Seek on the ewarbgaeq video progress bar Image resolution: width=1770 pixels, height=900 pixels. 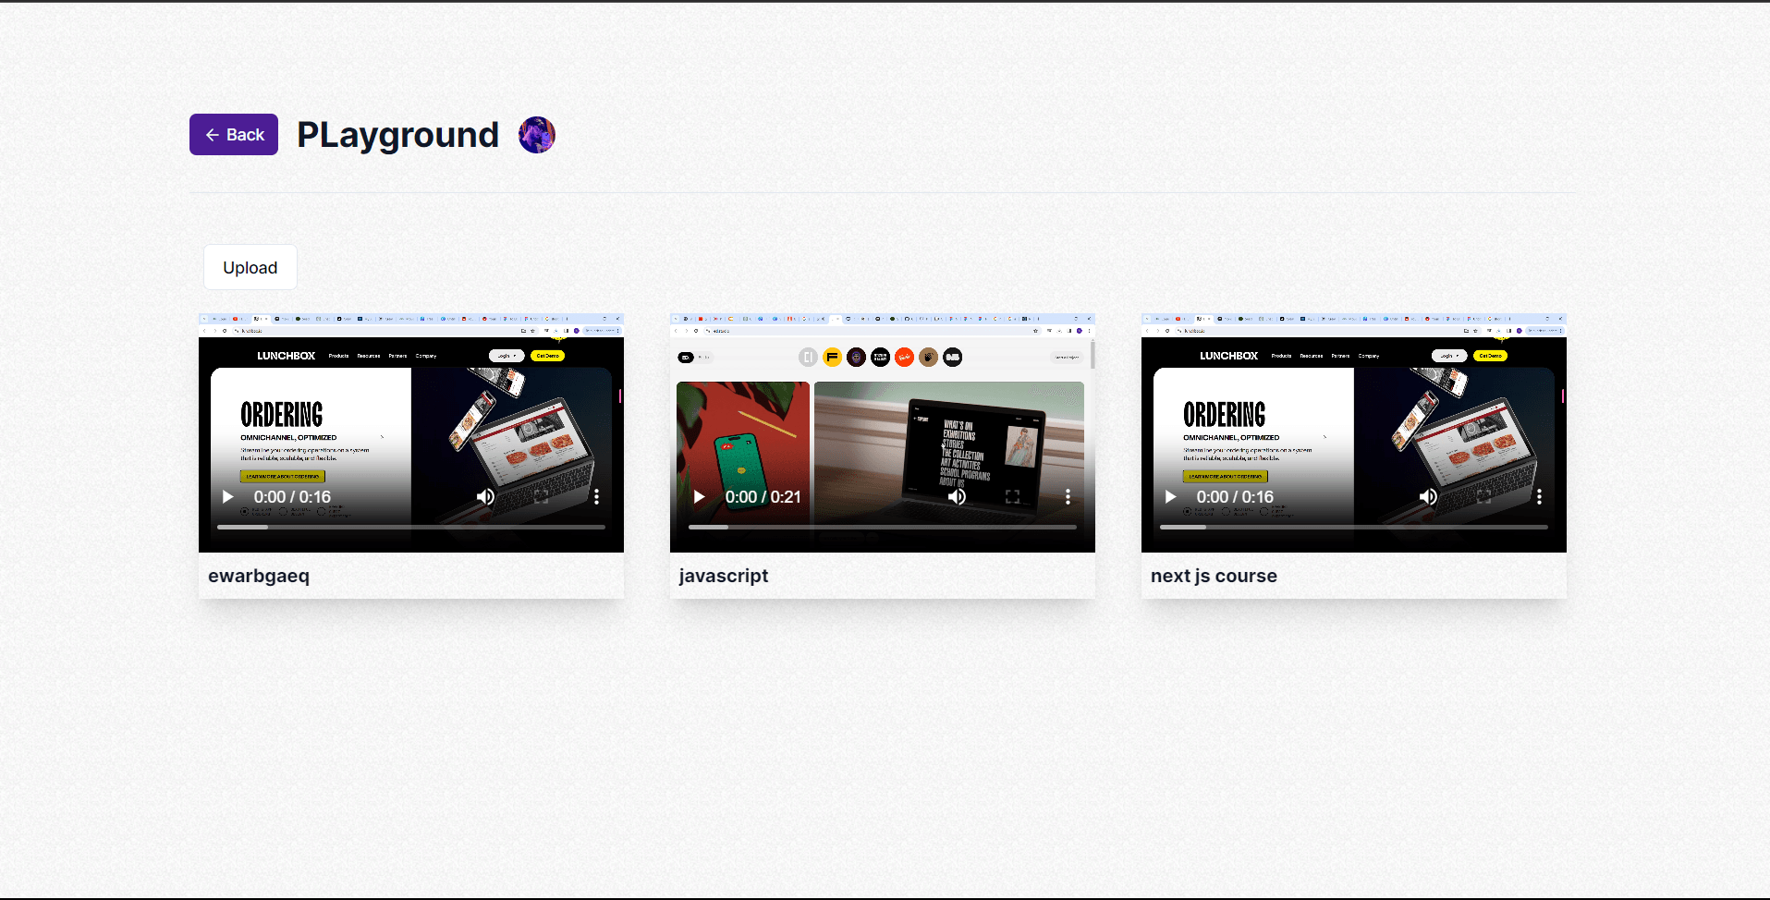pos(411,527)
